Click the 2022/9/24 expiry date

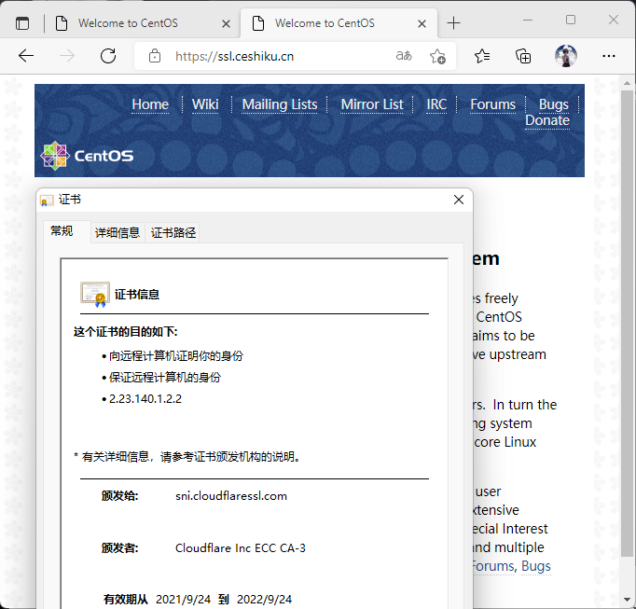pyautogui.click(x=265, y=600)
